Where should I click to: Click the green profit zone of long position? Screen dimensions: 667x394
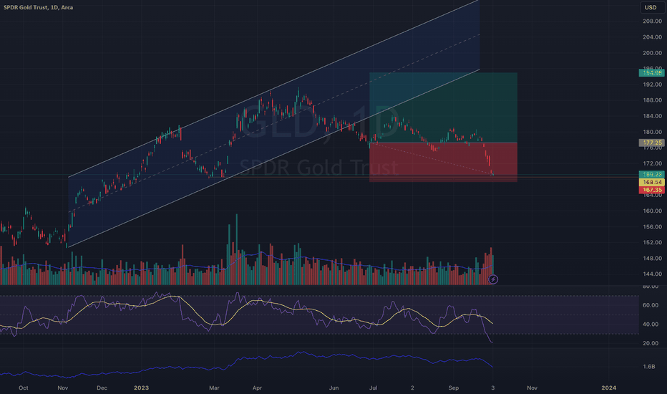[x=443, y=107]
